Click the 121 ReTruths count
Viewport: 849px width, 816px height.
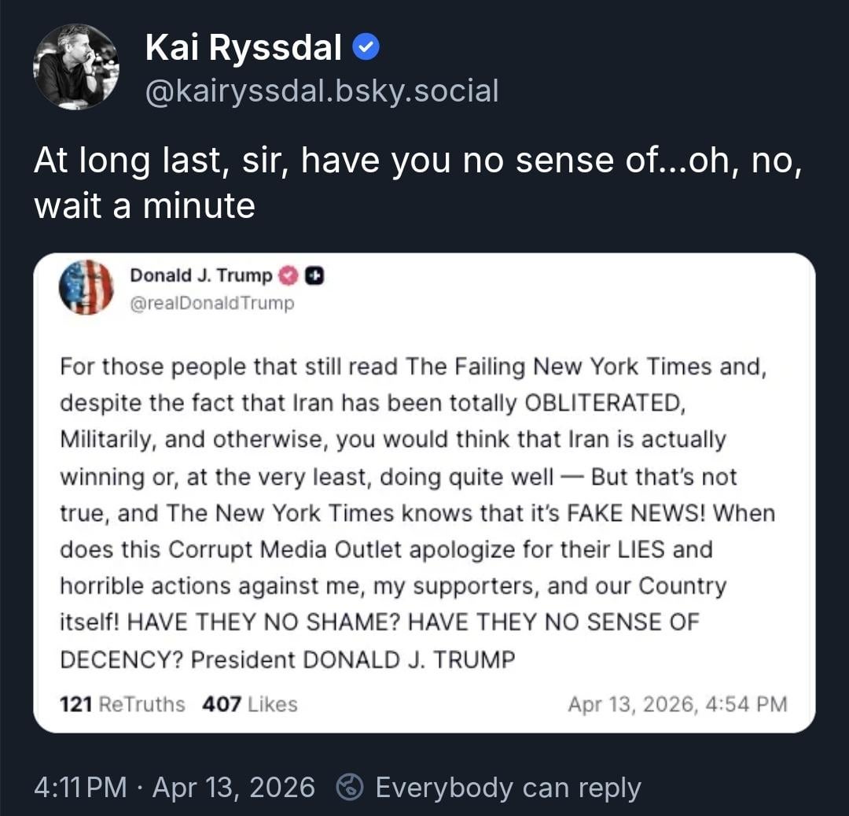click(x=123, y=703)
